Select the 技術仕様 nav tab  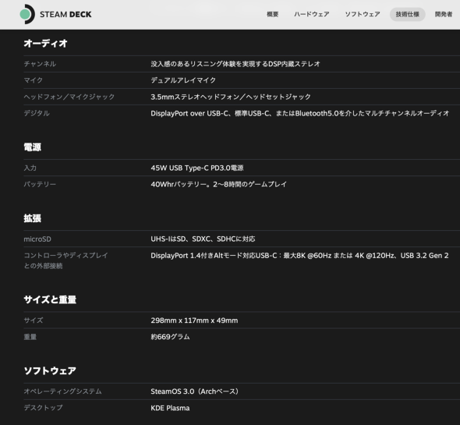point(407,14)
